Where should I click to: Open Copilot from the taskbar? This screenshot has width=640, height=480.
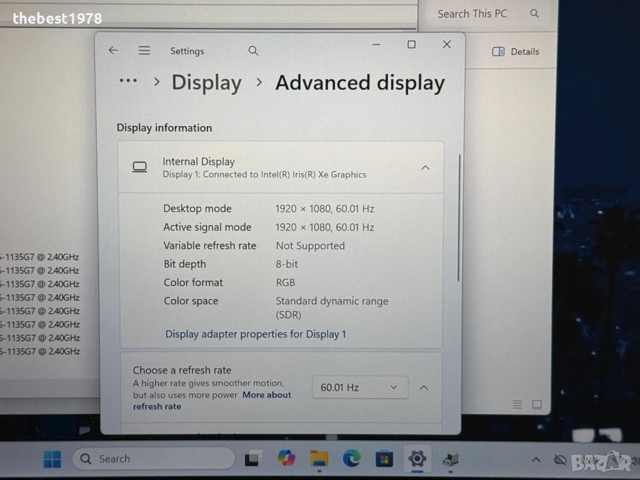[x=286, y=459]
